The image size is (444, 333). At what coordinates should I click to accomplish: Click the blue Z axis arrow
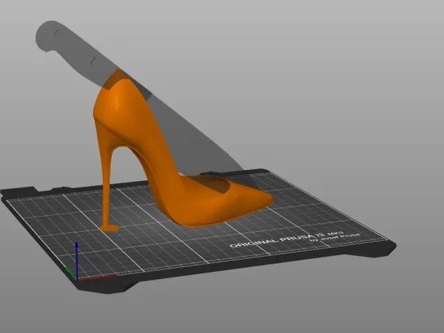76,260
